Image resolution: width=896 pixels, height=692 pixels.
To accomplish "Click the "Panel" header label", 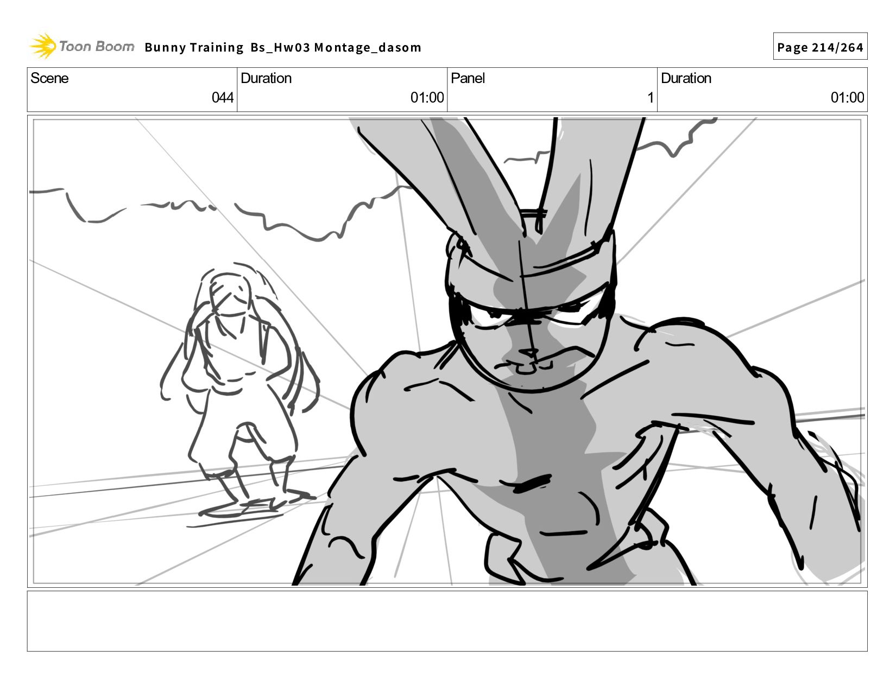I will (468, 78).
